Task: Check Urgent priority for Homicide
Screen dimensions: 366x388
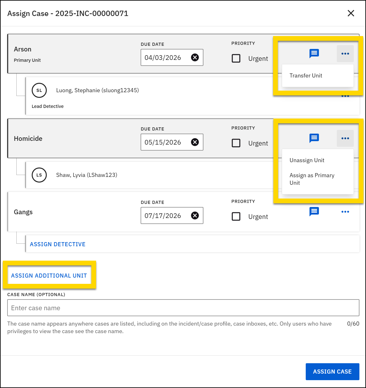Action: coord(236,143)
